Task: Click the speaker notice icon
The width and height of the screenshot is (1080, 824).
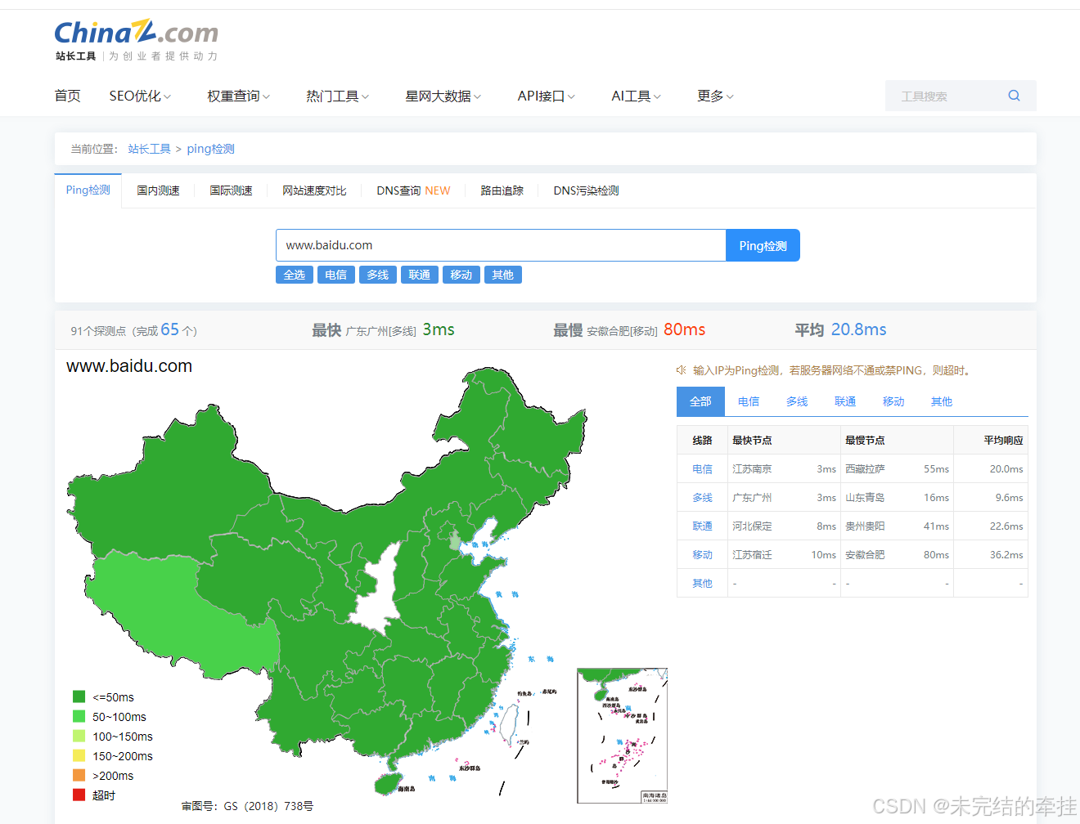Action: (x=681, y=370)
